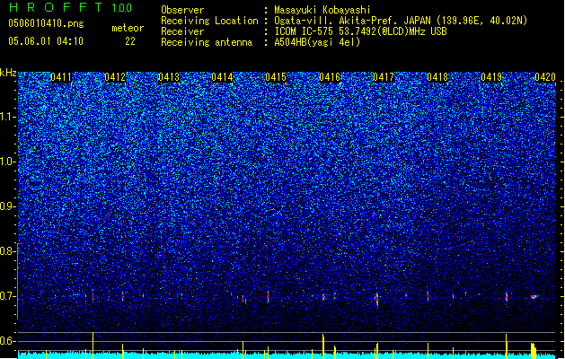Click the meteor echo just after 0411
Image resolution: width=565 pixels, height=359 pixels.
coord(93,296)
